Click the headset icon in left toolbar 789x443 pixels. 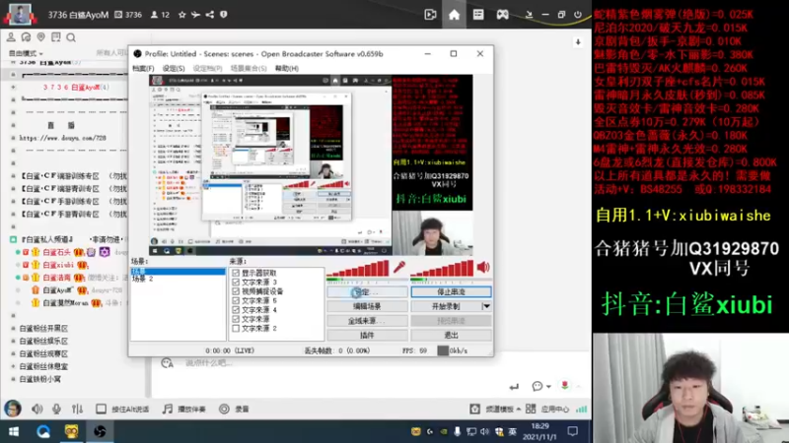[26, 37]
